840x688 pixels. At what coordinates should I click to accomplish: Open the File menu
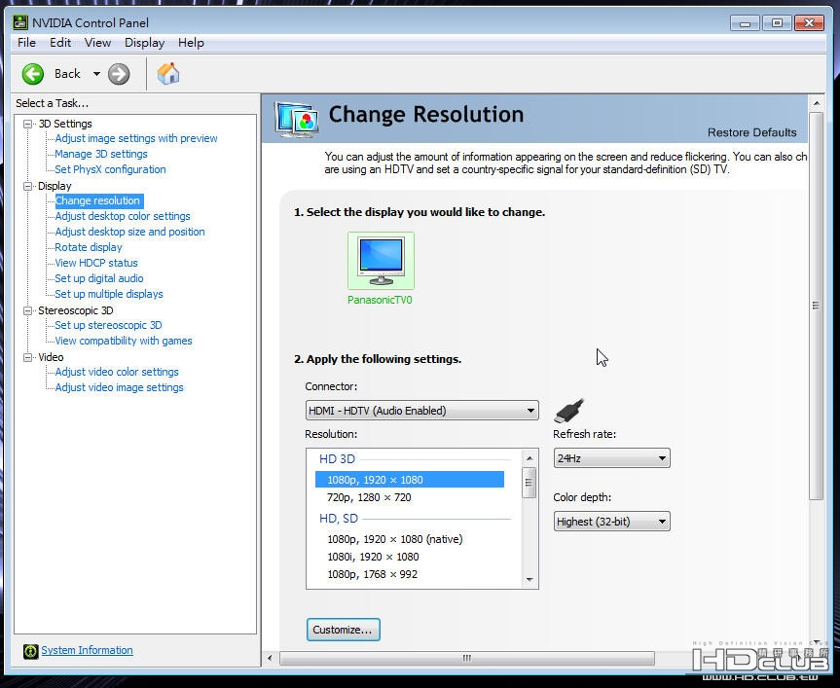(x=27, y=43)
